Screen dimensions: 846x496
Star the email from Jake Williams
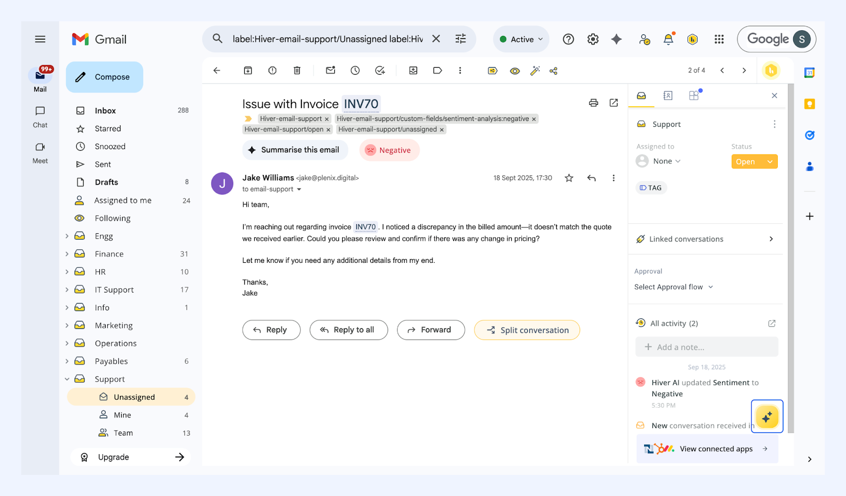pyautogui.click(x=569, y=178)
